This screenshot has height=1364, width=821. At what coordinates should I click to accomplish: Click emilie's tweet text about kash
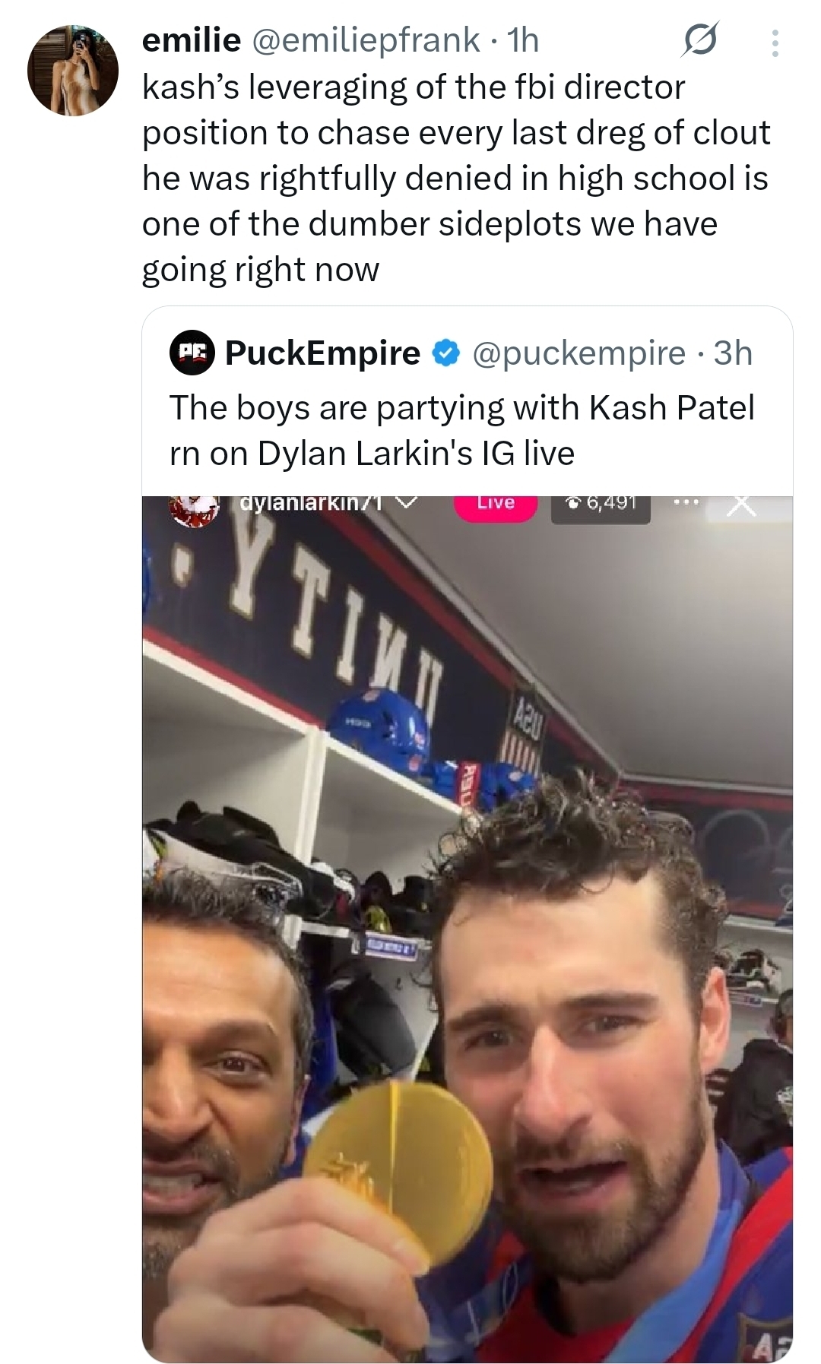click(x=455, y=178)
